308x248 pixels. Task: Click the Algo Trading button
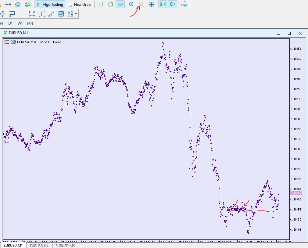[x=50, y=5]
